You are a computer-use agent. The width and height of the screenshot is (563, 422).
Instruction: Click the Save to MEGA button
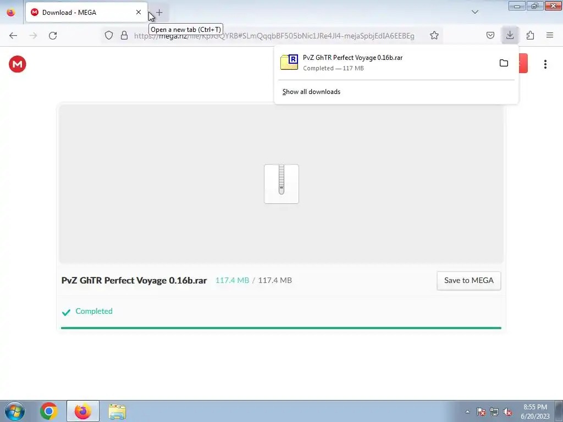click(x=468, y=281)
